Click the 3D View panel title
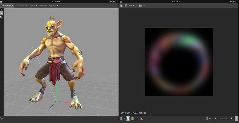Image resolution: width=239 pixels, height=123 pixels. pos(56,2)
